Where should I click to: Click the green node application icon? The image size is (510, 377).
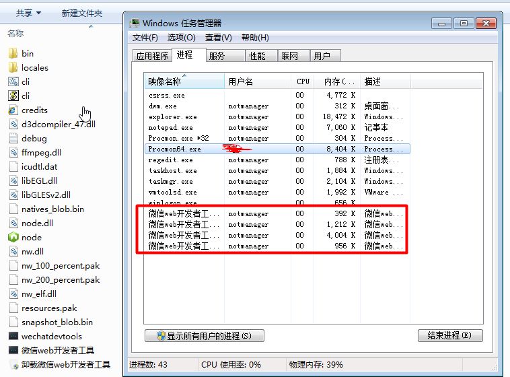[13, 238]
